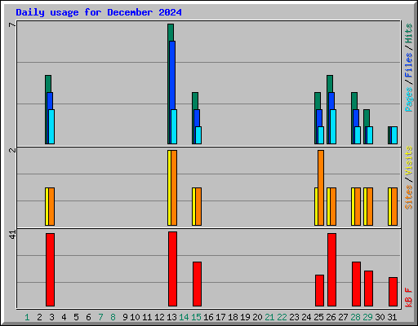
Task: Click the cyan pages bar for day 31
Action: (x=394, y=135)
